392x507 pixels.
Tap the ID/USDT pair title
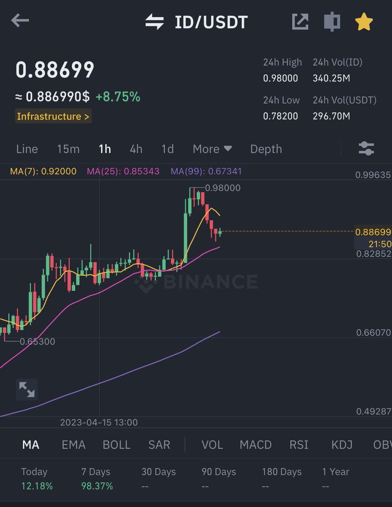211,22
